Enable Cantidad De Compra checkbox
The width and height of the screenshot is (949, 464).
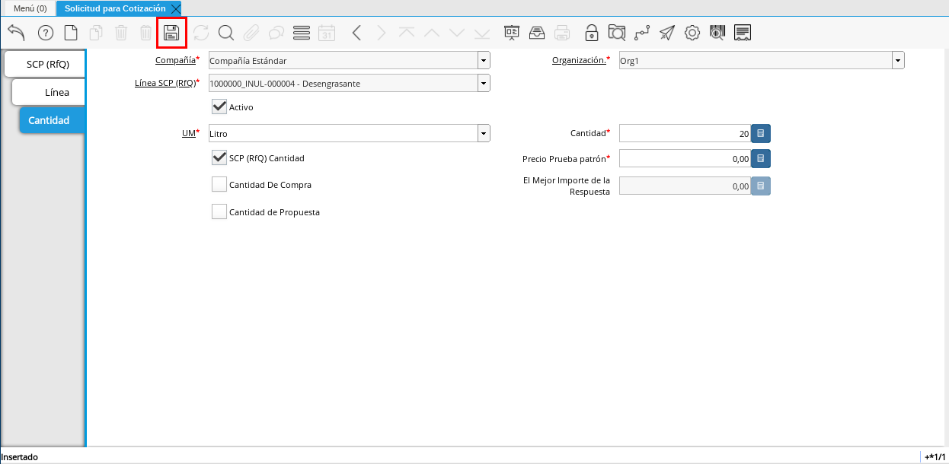pyautogui.click(x=219, y=185)
